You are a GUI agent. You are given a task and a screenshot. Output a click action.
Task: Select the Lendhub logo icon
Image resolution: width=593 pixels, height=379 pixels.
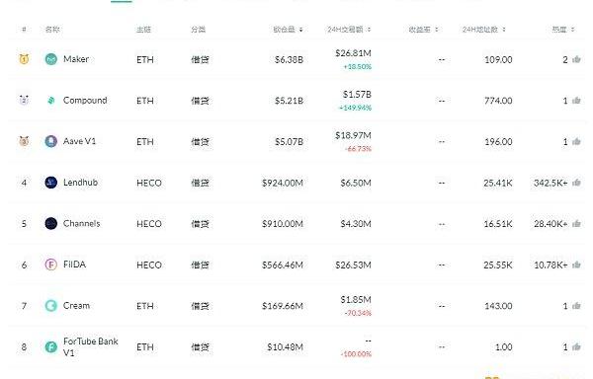pyautogui.click(x=51, y=183)
